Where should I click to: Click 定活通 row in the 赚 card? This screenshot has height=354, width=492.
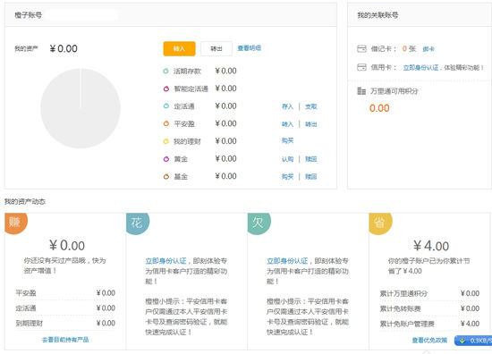pos(65,308)
